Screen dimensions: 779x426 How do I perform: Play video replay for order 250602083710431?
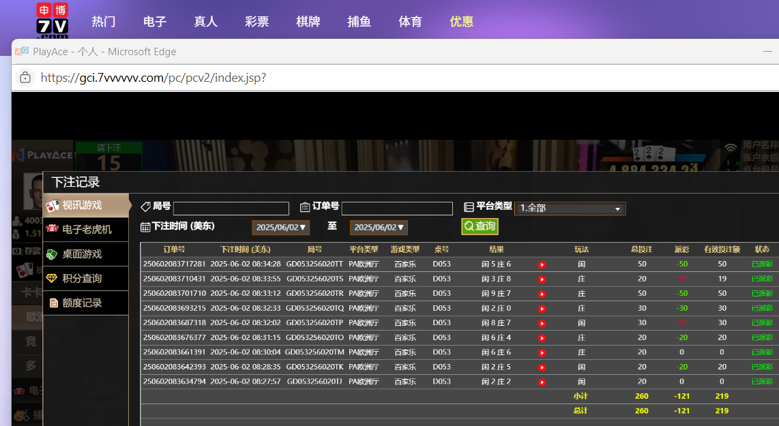point(542,279)
